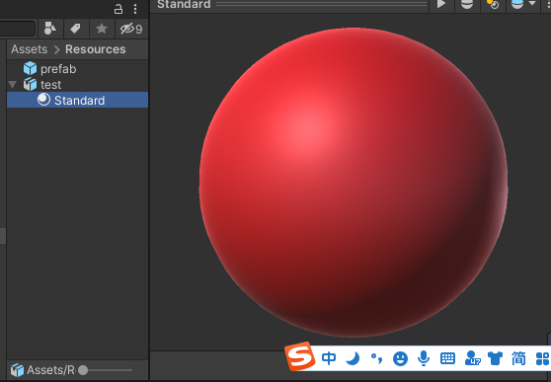Click the favorites star icon
The image size is (551, 382).
point(102,29)
